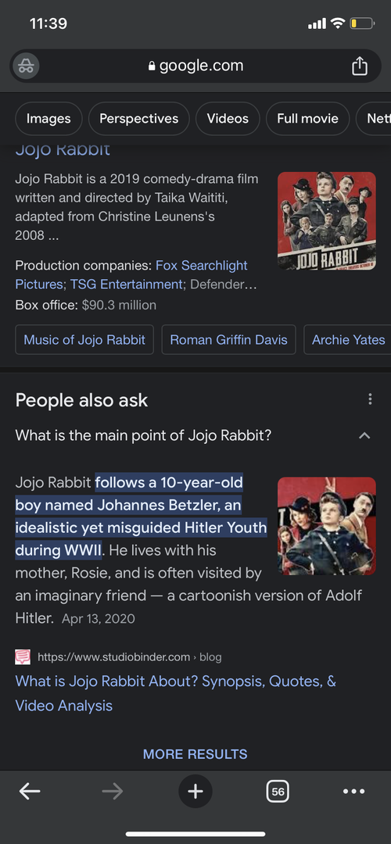This screenshot has width=391, height=844.
Task: Open the TSG Entertainment link
Action: (127, 284)
